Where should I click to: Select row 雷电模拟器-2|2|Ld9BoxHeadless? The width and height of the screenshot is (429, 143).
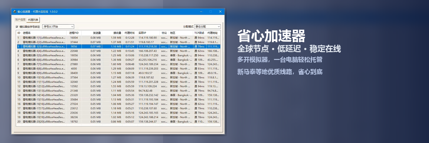tap(118, 42)
